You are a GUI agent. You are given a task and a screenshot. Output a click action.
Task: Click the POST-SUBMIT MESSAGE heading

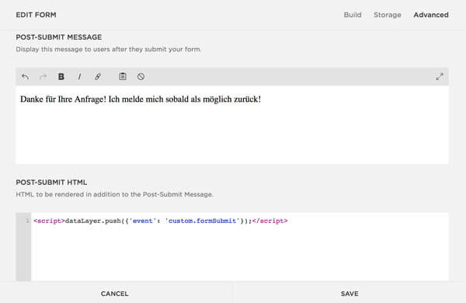[59, 37]
